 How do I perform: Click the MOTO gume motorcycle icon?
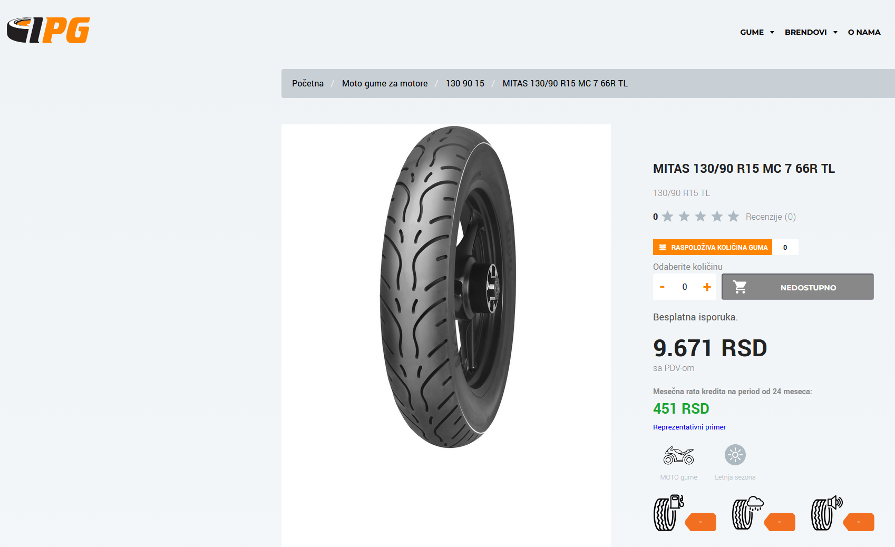coord(678,455)
